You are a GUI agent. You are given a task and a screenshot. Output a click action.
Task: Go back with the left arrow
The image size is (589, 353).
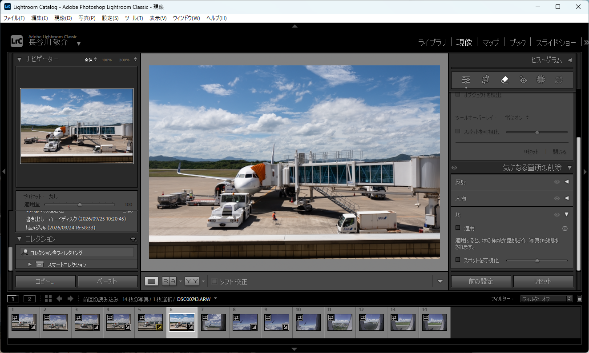click(x=59, y=299)
